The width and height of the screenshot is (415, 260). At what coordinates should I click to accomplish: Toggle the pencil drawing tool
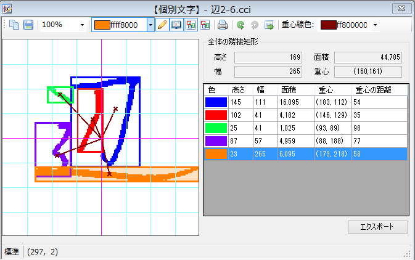tap(162, 25)
